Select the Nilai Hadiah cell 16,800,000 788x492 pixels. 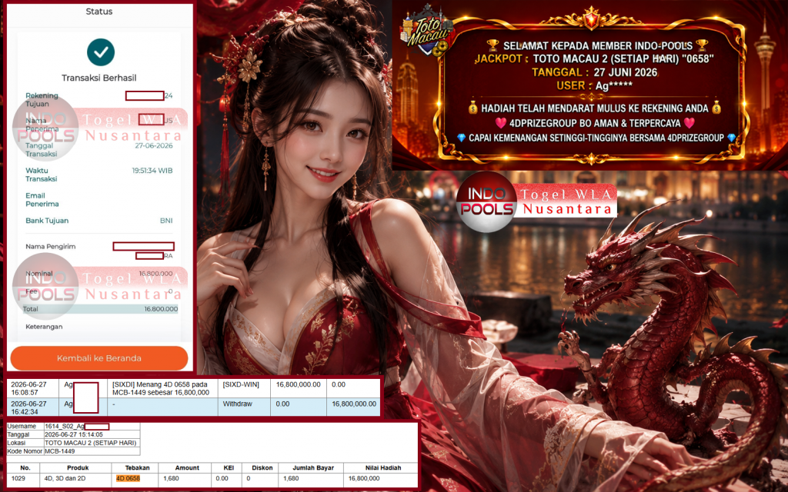pyautogui.click(x=363, y=478)
